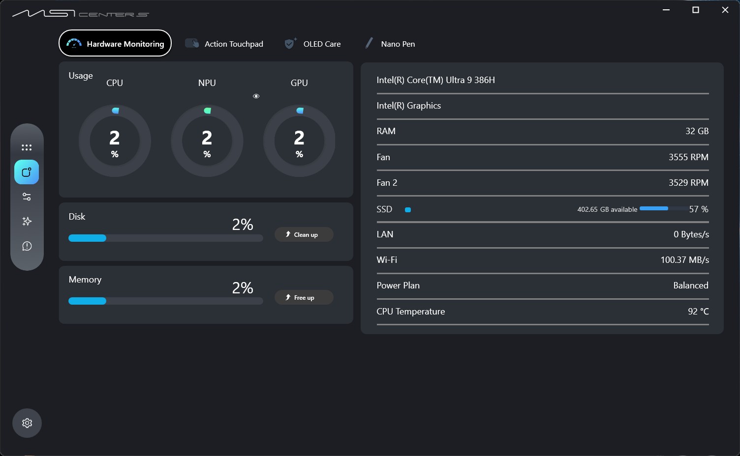Open the exclamation speech bubble icon
This screenshot has height=456, width=740.
click(27, 246)
